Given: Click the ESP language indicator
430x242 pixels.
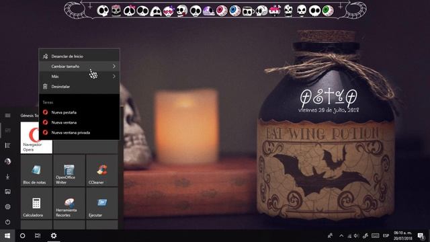Looking at the screenshot, I should coord(386,236).
